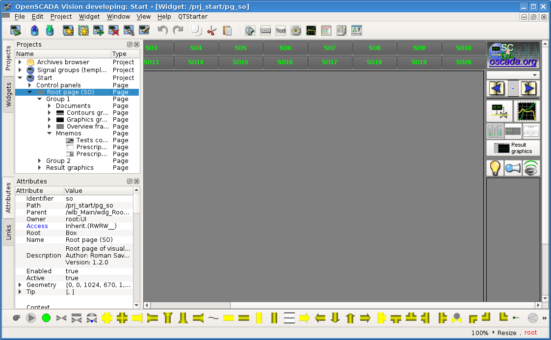Image resolution: width=551 pixels, height=340 pixels.
Task: Click the SO10 signal object button
Action: tap(464, 48)
